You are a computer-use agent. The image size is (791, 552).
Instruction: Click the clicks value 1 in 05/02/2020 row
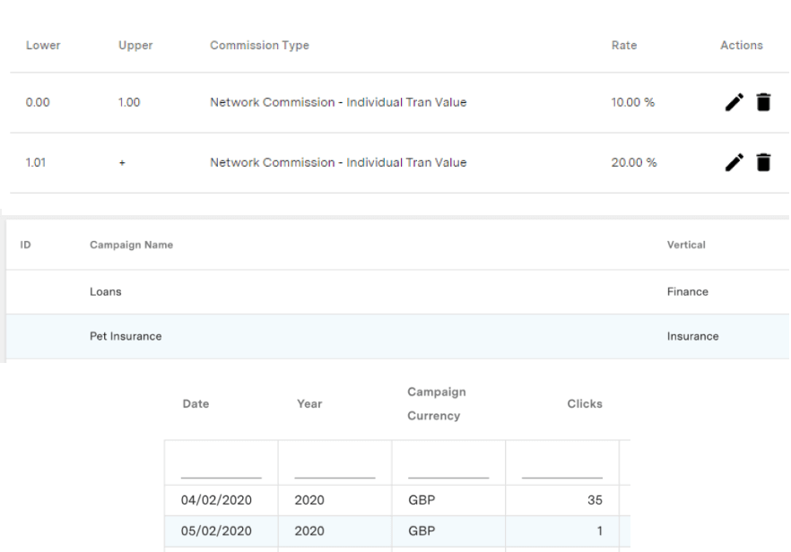599,530
